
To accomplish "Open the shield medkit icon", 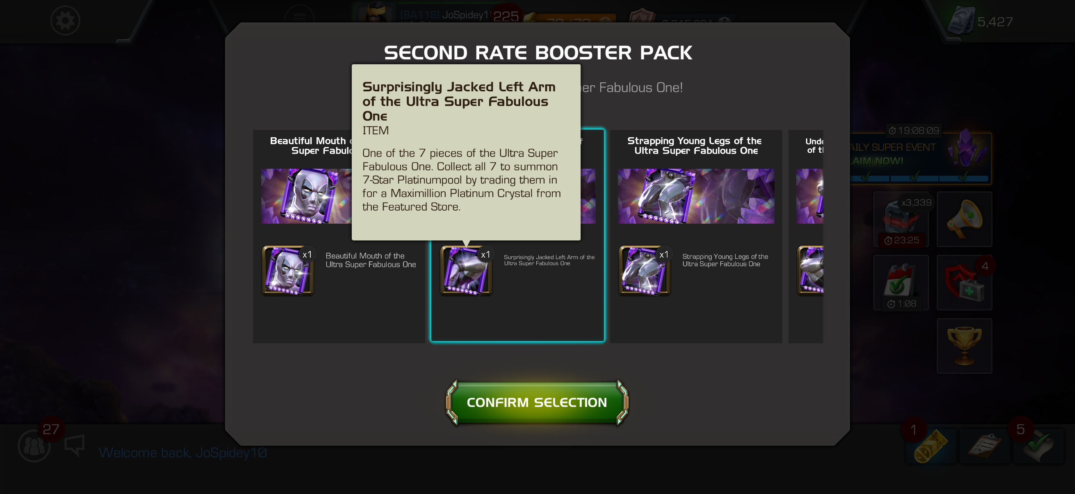I will (x=964, y=282).
